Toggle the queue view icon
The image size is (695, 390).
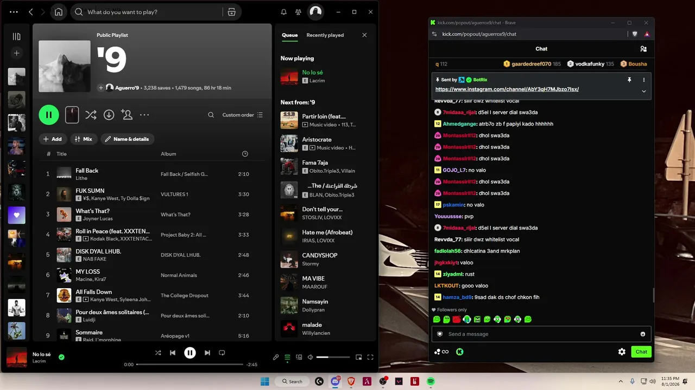tap(287, 357)
